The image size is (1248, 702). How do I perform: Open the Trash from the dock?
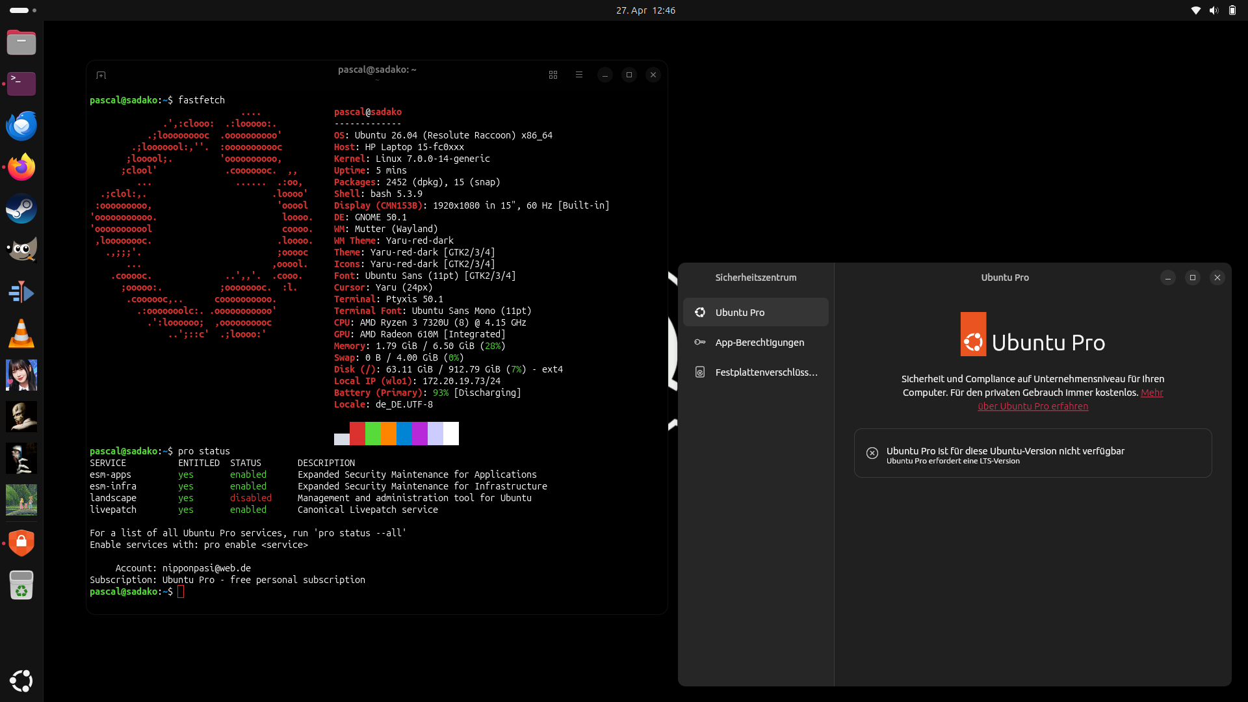(21, 585)
